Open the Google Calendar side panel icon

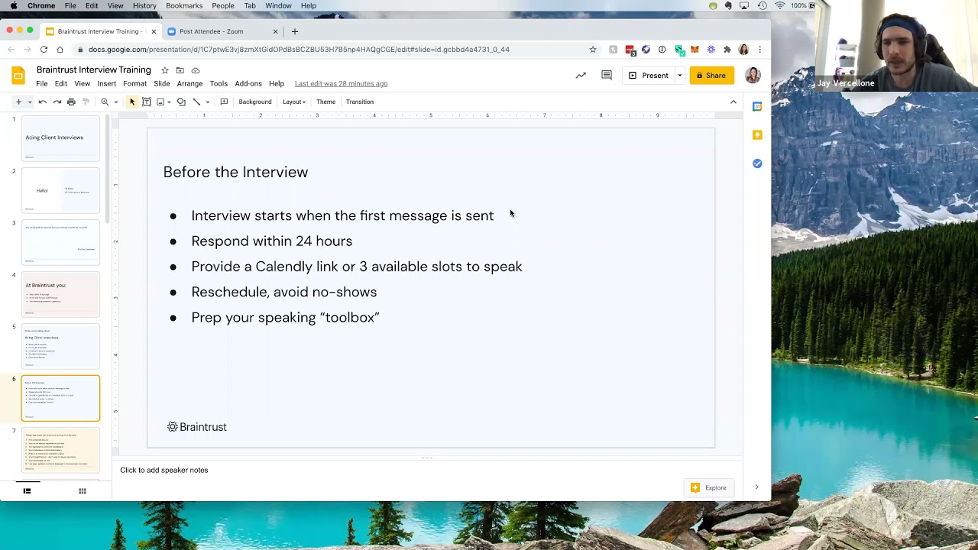click(757, 107)
